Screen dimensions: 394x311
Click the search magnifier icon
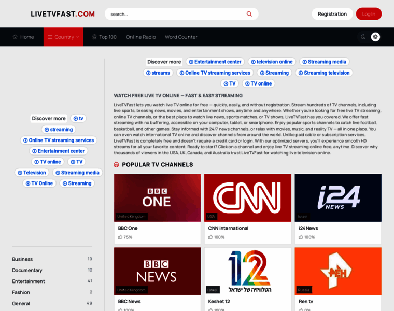(249, 14)
